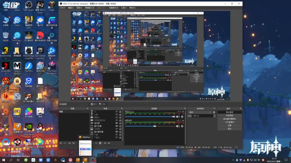Pop out the 转场特效 dock panel

coord(214,108)
